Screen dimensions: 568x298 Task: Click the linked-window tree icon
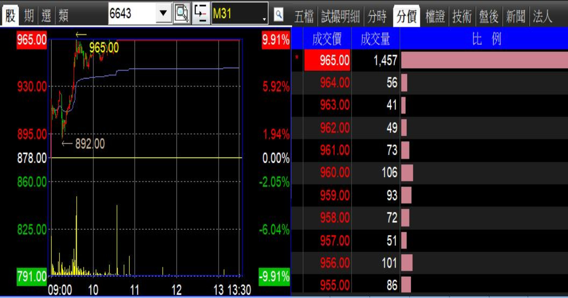pos(201,13)
